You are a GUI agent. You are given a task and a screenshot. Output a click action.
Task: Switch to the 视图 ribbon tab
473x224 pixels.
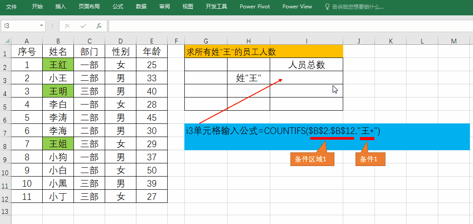pos(188,6)
